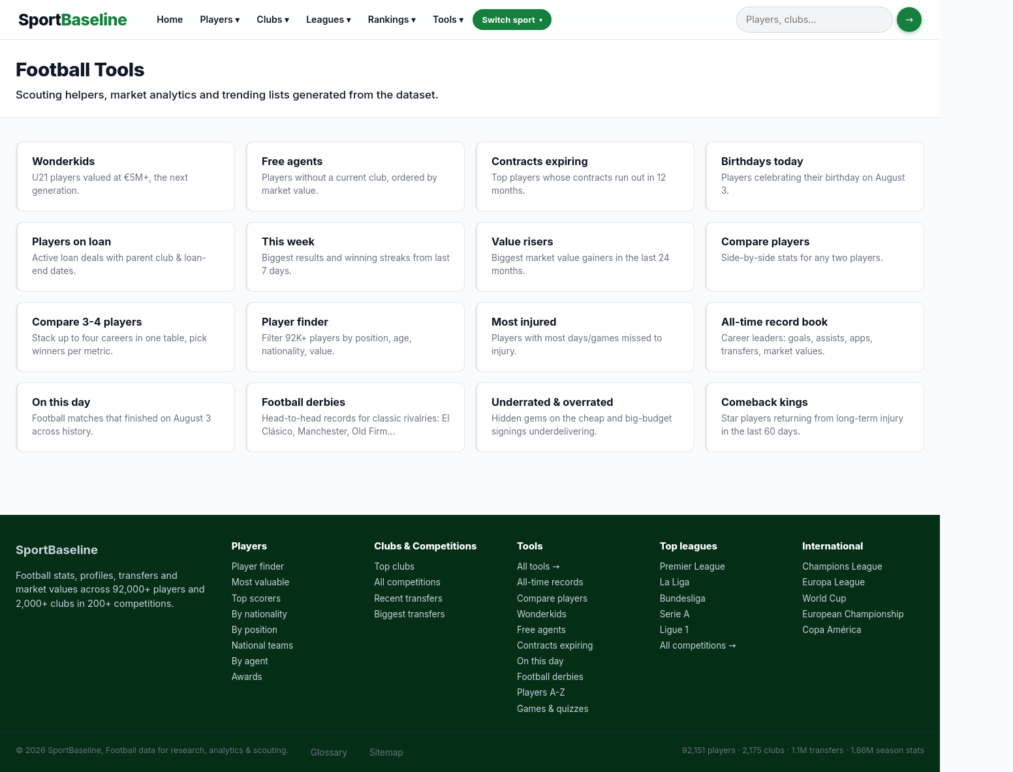This screenshot has height=772, width=1013.
Task: Click the footer Bundesliga link
Action: 683,598
